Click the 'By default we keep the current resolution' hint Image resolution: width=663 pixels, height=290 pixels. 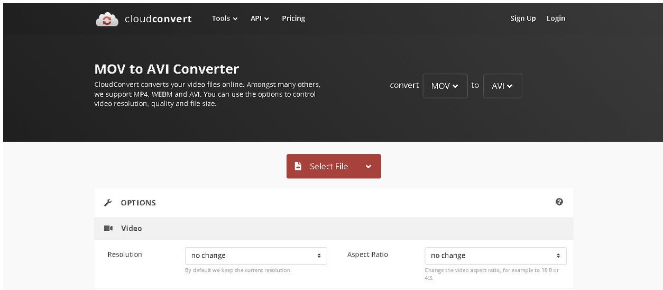point(238,270)
